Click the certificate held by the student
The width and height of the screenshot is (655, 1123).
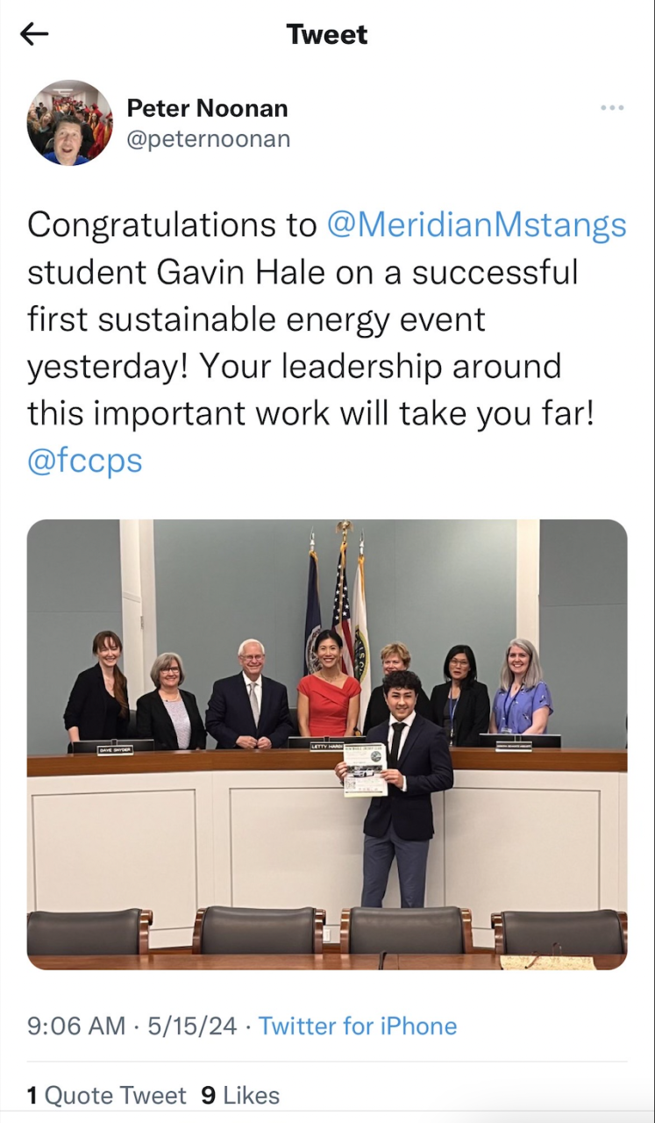point(365,769)
